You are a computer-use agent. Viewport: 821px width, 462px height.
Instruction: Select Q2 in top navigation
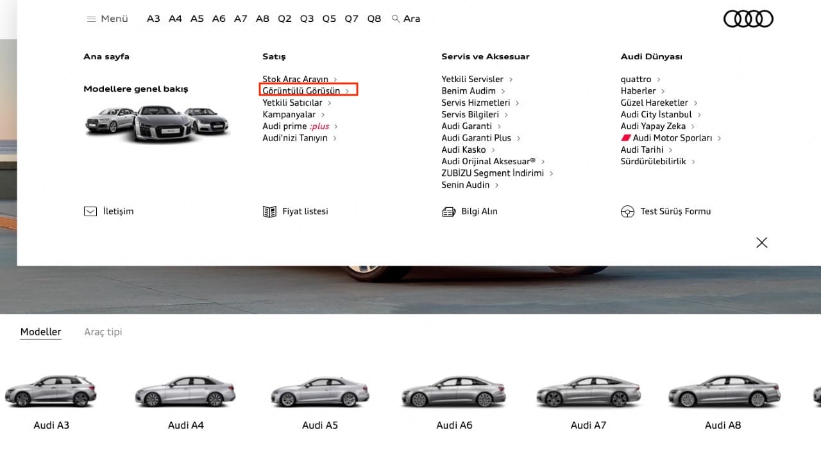tap(285, 19)
